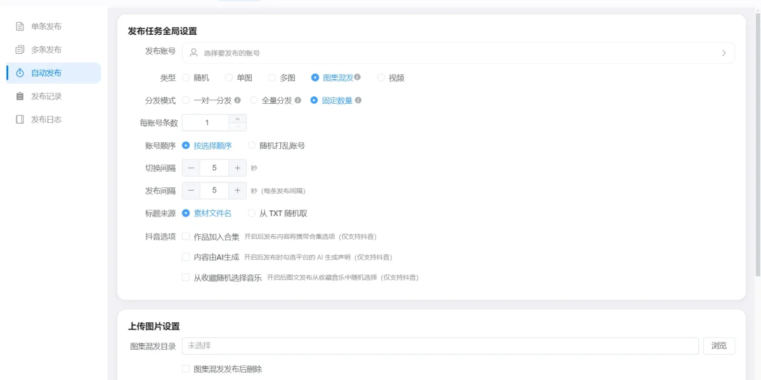
Task: Decrease 发布间隔 with minus button
Action: [191, 190]
